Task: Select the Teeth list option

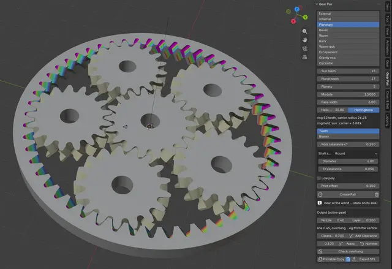Action: pos(348,131)
